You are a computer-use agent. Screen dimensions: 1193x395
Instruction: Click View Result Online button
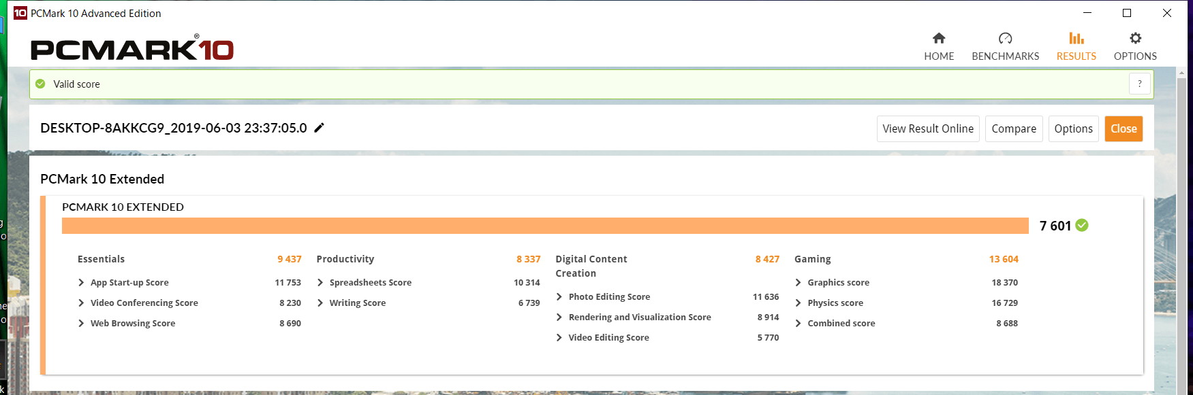coord(928,128)
